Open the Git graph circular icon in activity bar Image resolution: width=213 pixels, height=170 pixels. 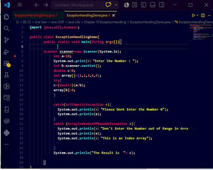pyautogui.click(x=7, y=86)
